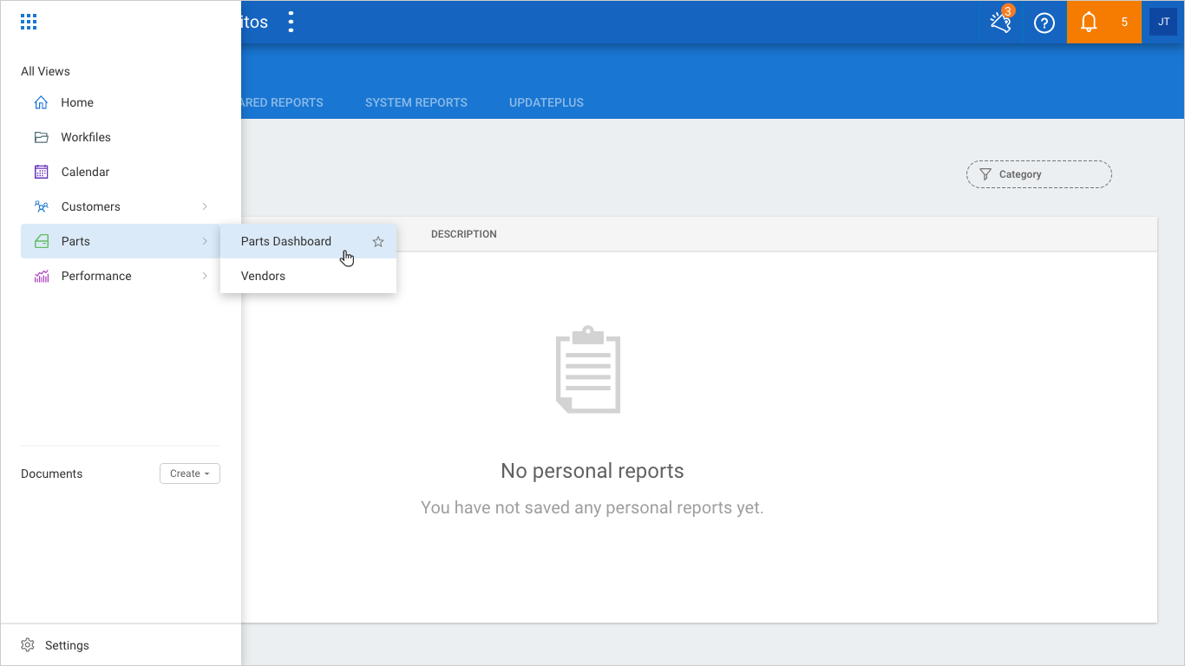Viewport: 1185px width, 666px height.
Task: Open the Category filter dropdown
Action: point(1038,174)
